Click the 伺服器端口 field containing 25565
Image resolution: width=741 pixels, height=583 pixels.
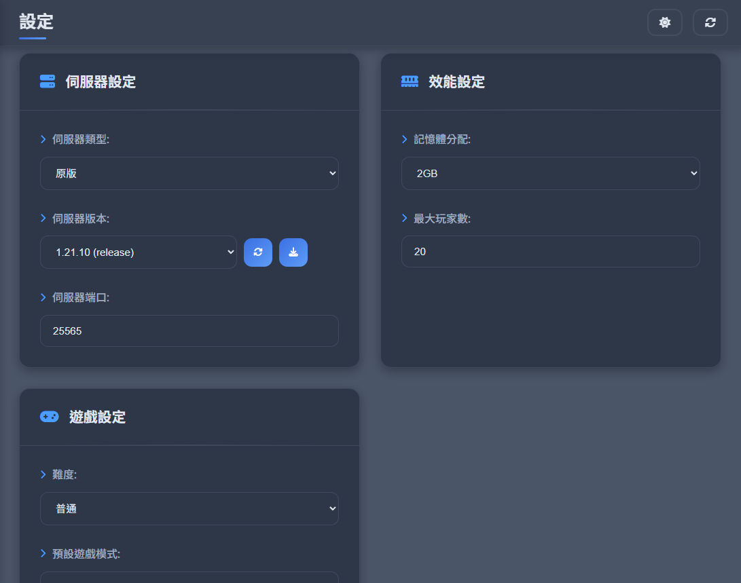click(x=189, y=331)
